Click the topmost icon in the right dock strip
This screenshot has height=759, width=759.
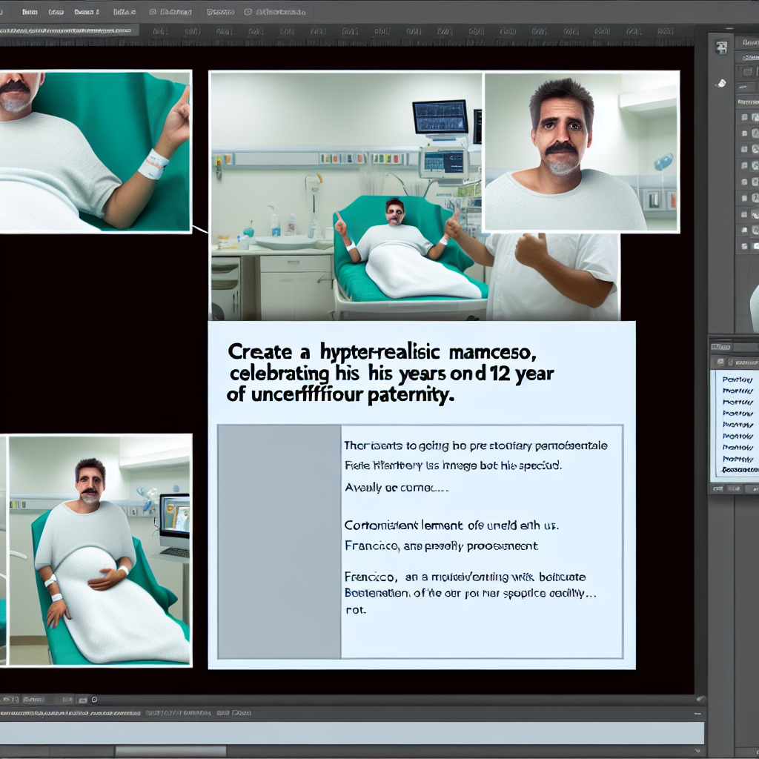720,47
